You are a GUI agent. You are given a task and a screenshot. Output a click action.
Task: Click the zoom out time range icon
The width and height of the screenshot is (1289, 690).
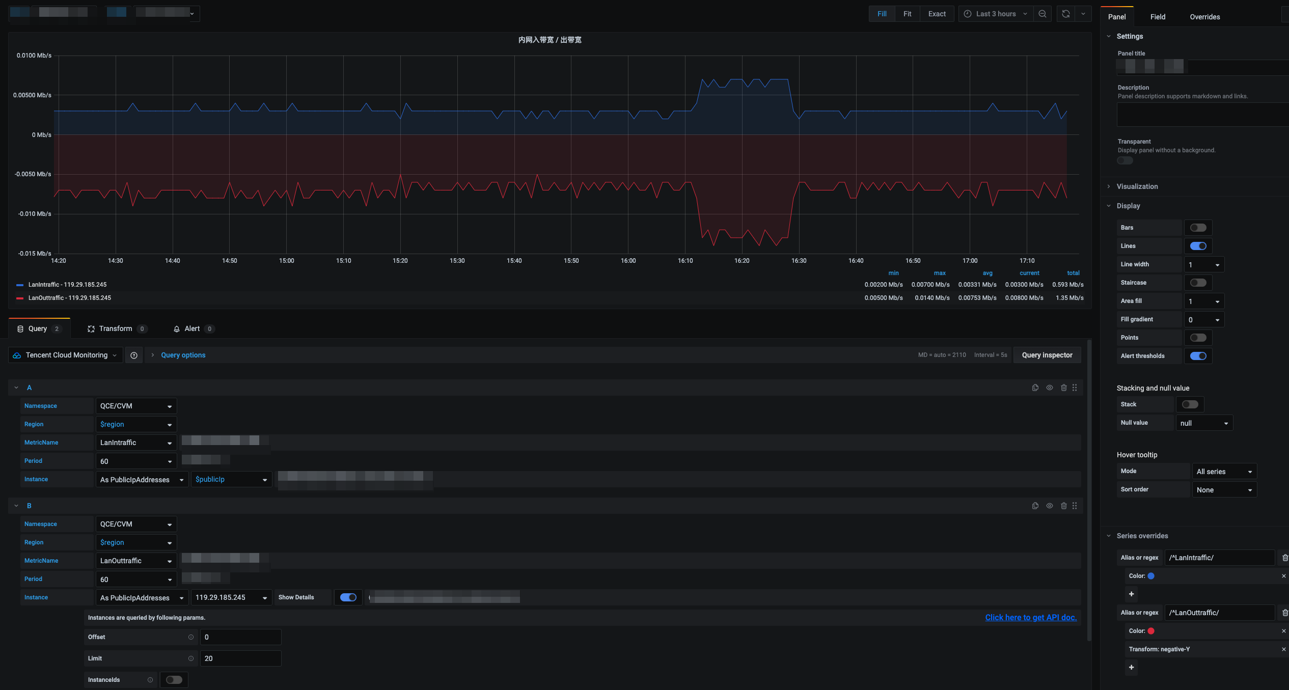click(1043, 14)
